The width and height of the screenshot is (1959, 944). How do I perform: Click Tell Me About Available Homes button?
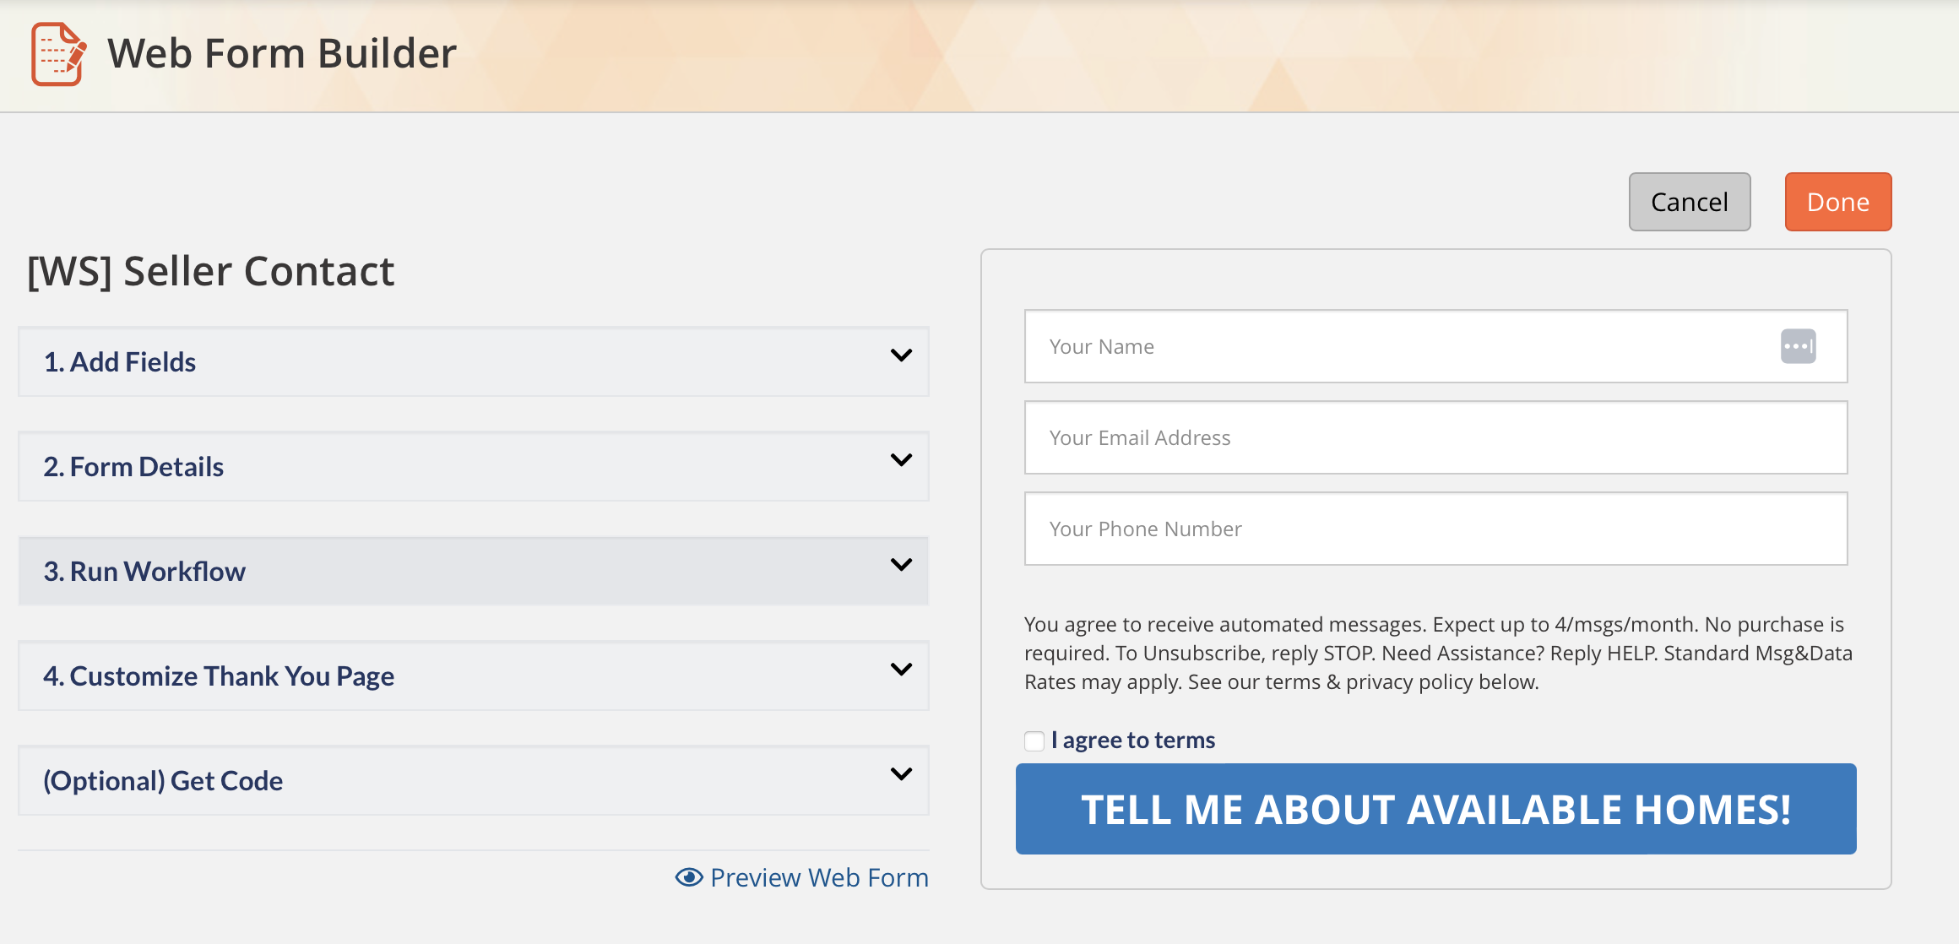pyautogui.click(x=1435, y=809)
